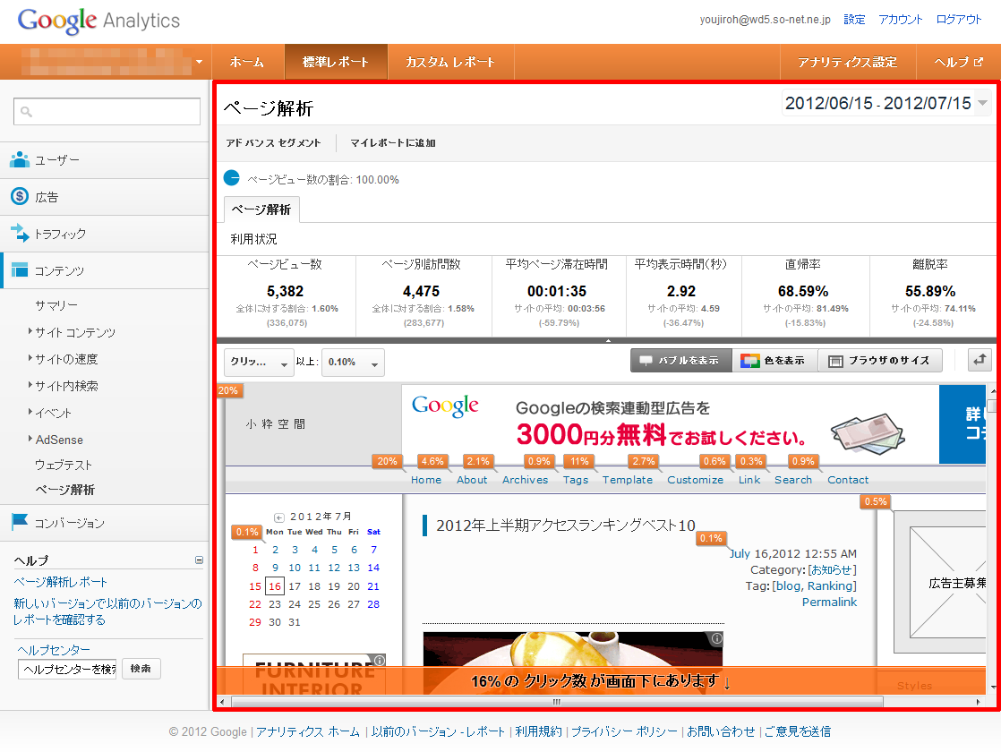Image resolution: width=1001 pixels, height=752 pixels.
Task: Collapse the metrics panel divider arrow
Action: pos(608,341)
